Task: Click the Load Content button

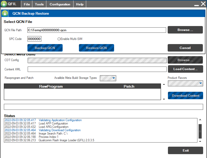Action: 185,69
